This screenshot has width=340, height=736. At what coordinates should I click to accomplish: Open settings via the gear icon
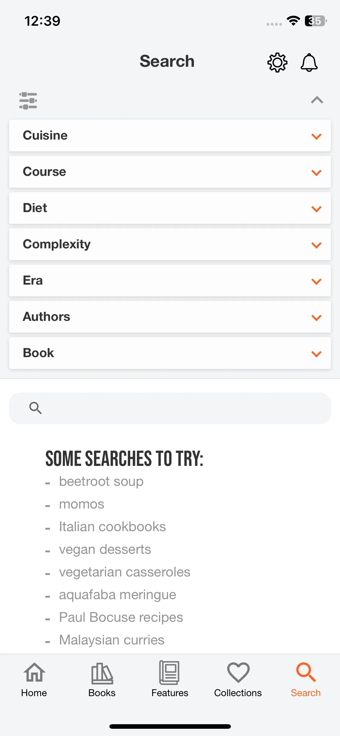tap(277, 63)
